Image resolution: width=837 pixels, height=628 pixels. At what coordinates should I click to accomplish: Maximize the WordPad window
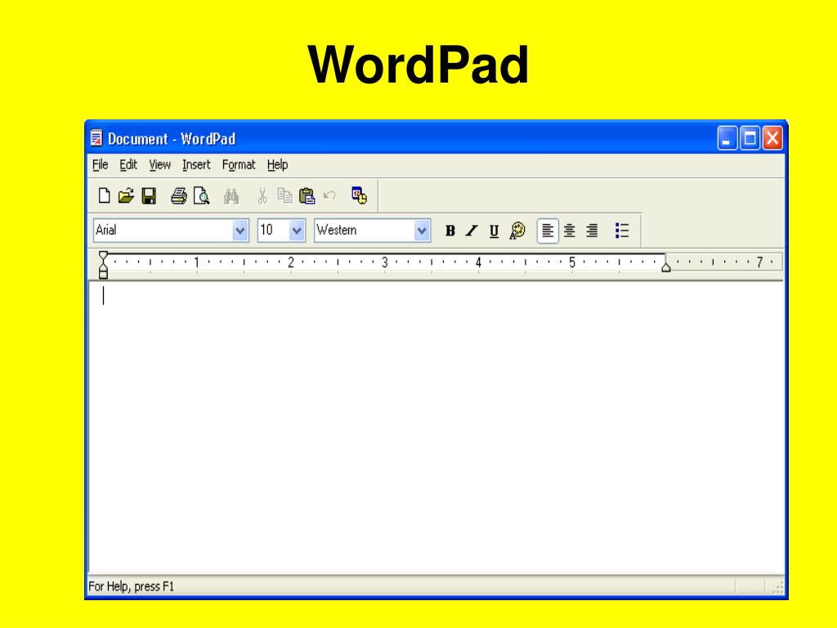750,138
